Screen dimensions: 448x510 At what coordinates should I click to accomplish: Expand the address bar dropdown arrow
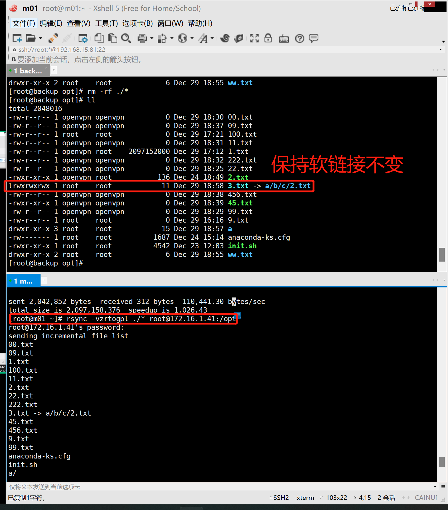pos(441,50)
